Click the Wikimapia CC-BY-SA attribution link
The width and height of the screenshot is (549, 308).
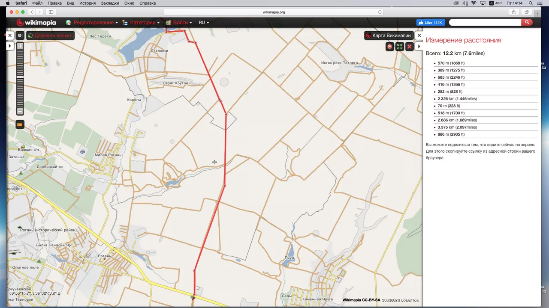[361, 300]
